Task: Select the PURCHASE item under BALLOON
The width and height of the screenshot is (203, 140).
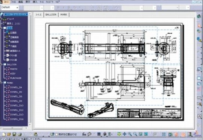Action: 15,78
